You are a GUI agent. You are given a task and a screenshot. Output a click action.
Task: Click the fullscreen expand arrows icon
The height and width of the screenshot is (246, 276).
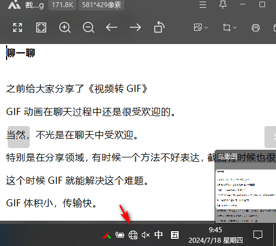pyautogui.click(x=18, y=28)
